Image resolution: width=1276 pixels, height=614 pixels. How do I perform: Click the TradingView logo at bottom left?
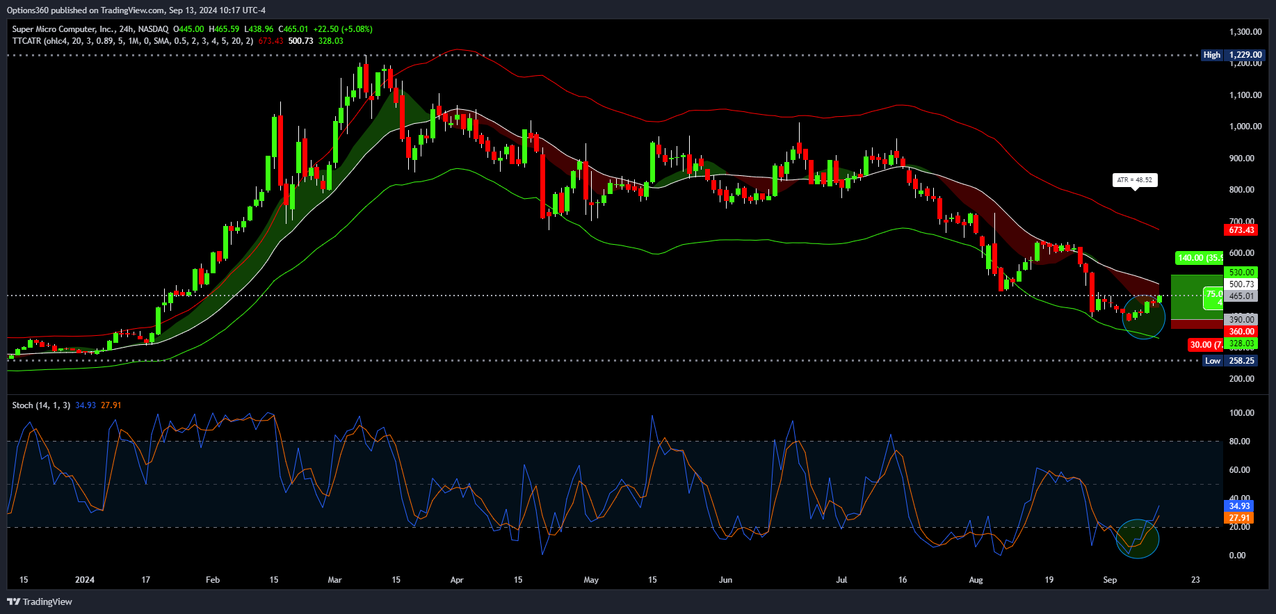coord(40,601)
